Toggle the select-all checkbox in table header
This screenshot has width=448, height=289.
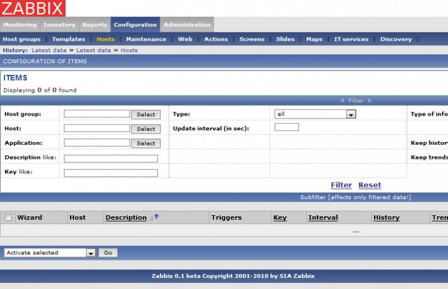coord(8,217)
